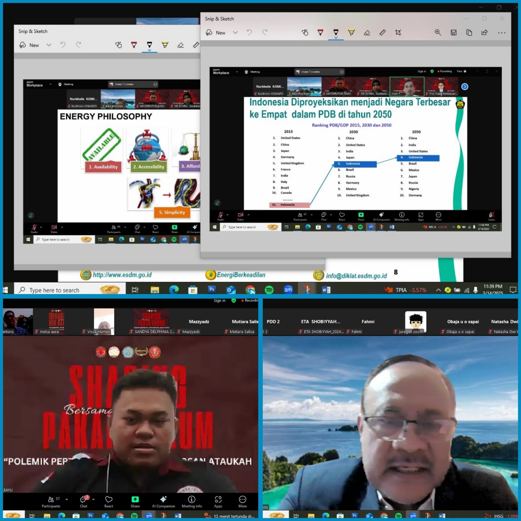Select the Eraser tool in front Snip & Sketch window
The width and height of the screenshot is (521, 521).
367,33
